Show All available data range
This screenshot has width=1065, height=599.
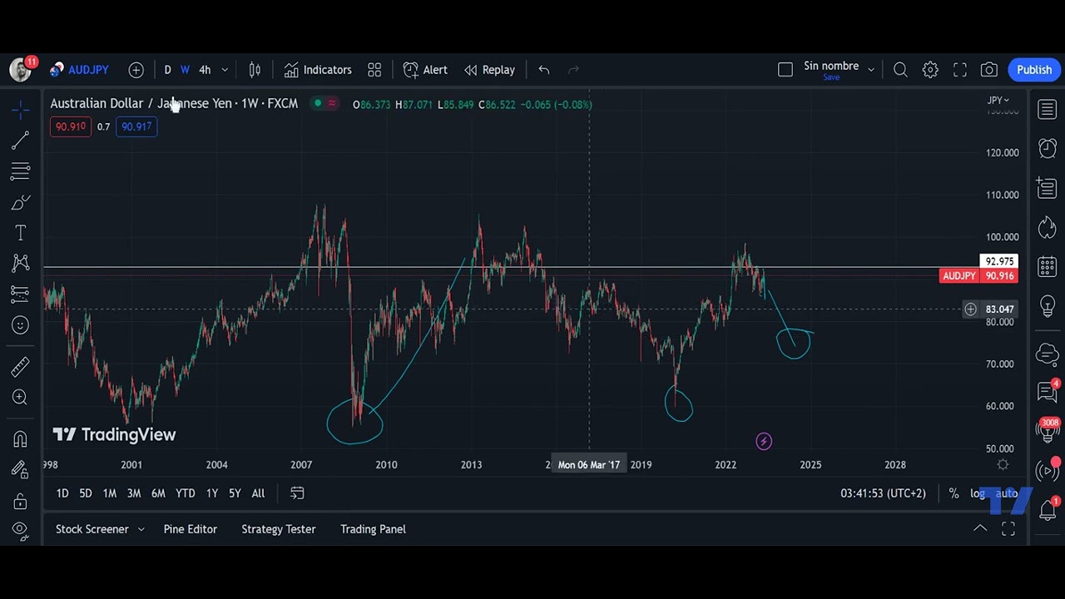pos(258,493)
